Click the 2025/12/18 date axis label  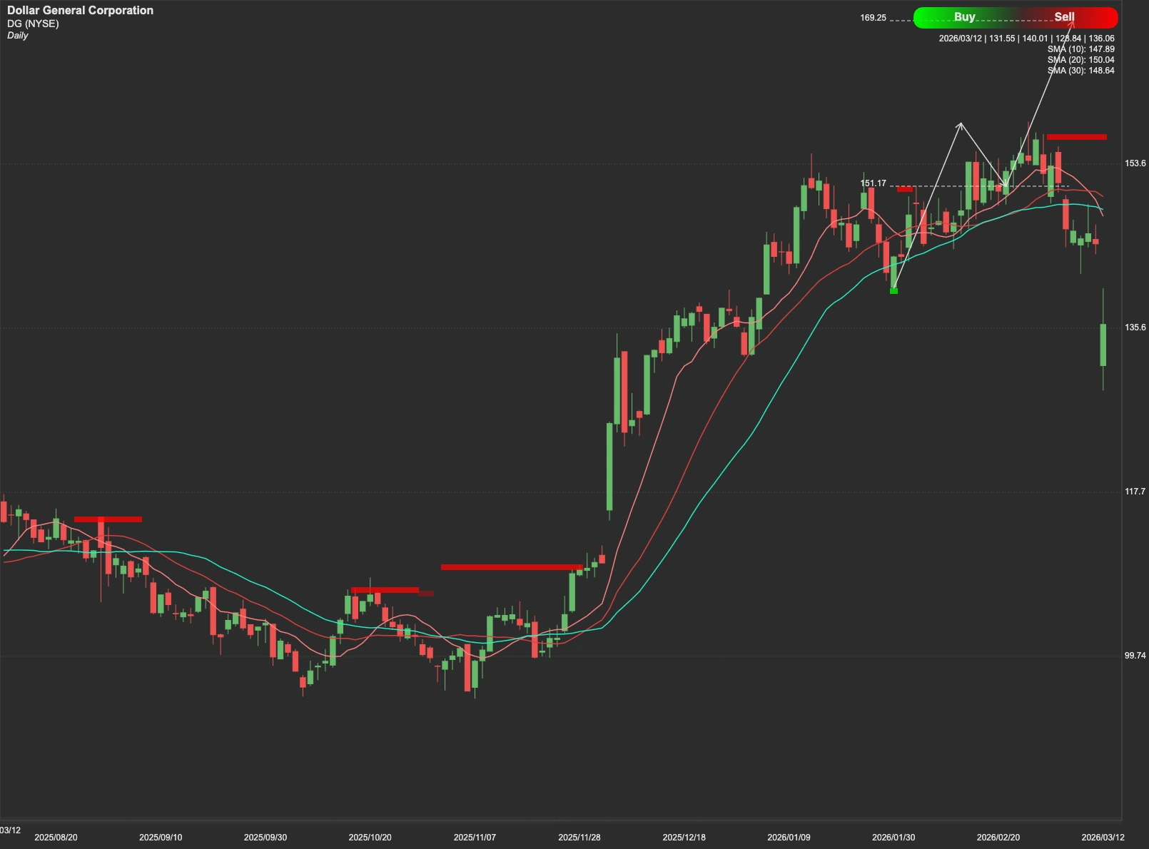tap(684, 838)
